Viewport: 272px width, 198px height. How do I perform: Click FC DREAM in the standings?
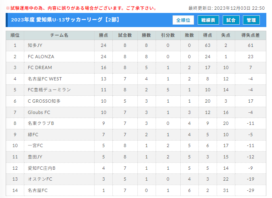(40, 67)
